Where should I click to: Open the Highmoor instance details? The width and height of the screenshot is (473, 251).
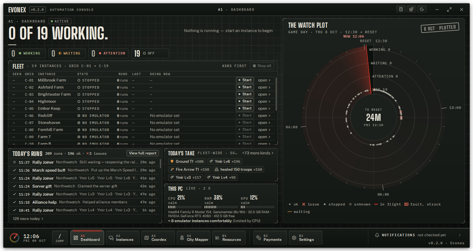pyautogui.click(x=264, y=102)
